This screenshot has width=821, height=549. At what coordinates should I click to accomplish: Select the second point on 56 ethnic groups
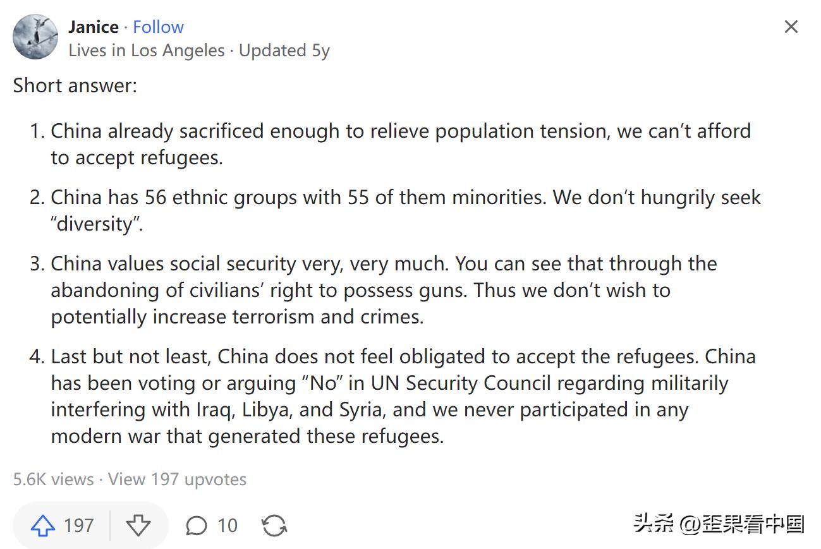[x=405, y=210]
